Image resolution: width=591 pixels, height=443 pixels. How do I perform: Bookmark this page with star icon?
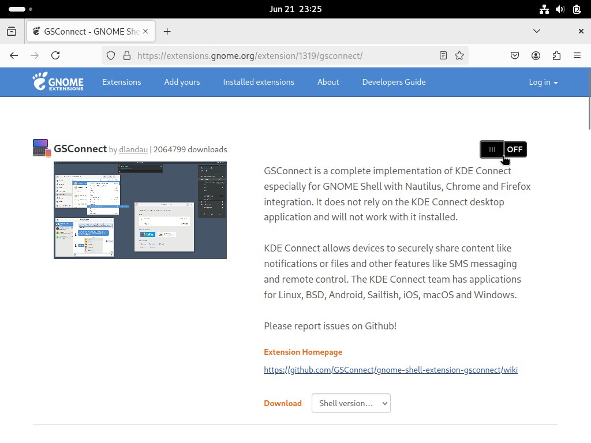(459, 56)
